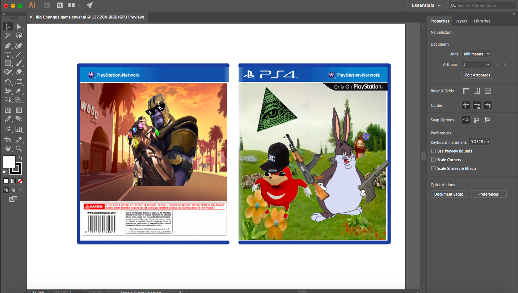518x293 pixels.
Task: Select the Curvature tool
Action: click(x=19, y=46)
